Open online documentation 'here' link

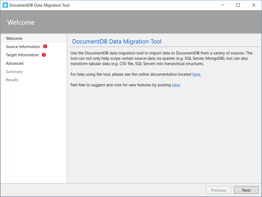tap(196, 74)
